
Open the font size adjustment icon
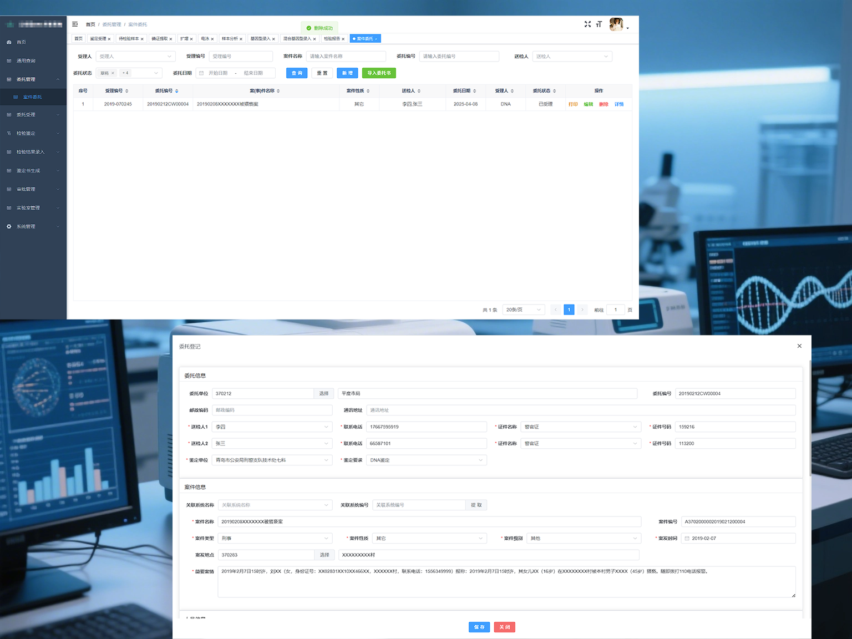pyautogui.click(x=599, y=24)
